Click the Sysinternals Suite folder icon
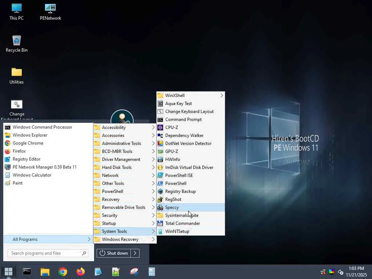Image resolution: width=372 pixels, height=279 pixels. coord(160,215)
